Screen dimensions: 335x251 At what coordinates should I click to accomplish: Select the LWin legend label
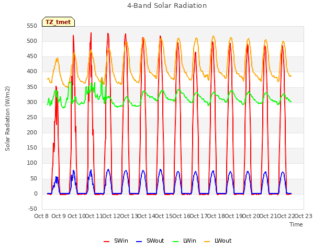coord(189,241)
